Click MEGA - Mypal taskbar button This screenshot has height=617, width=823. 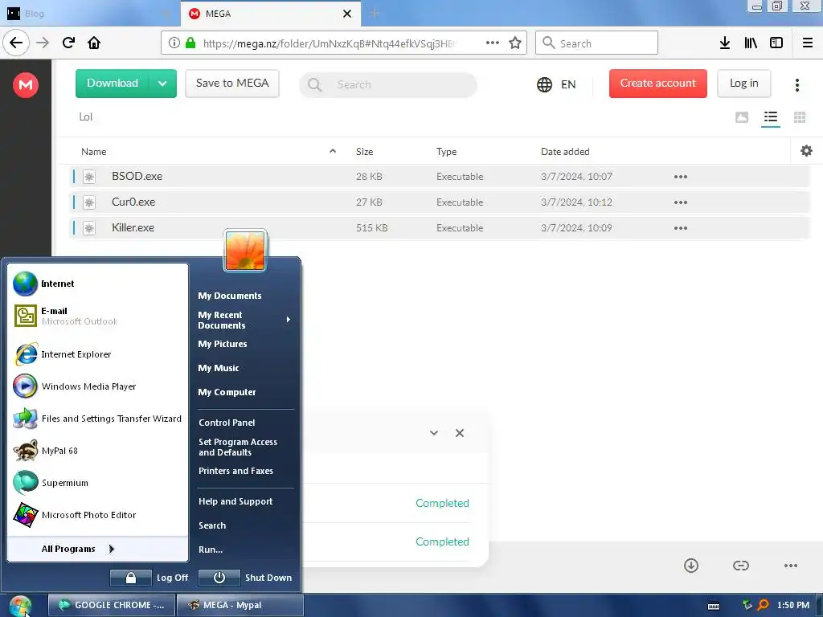coord(240,606)
